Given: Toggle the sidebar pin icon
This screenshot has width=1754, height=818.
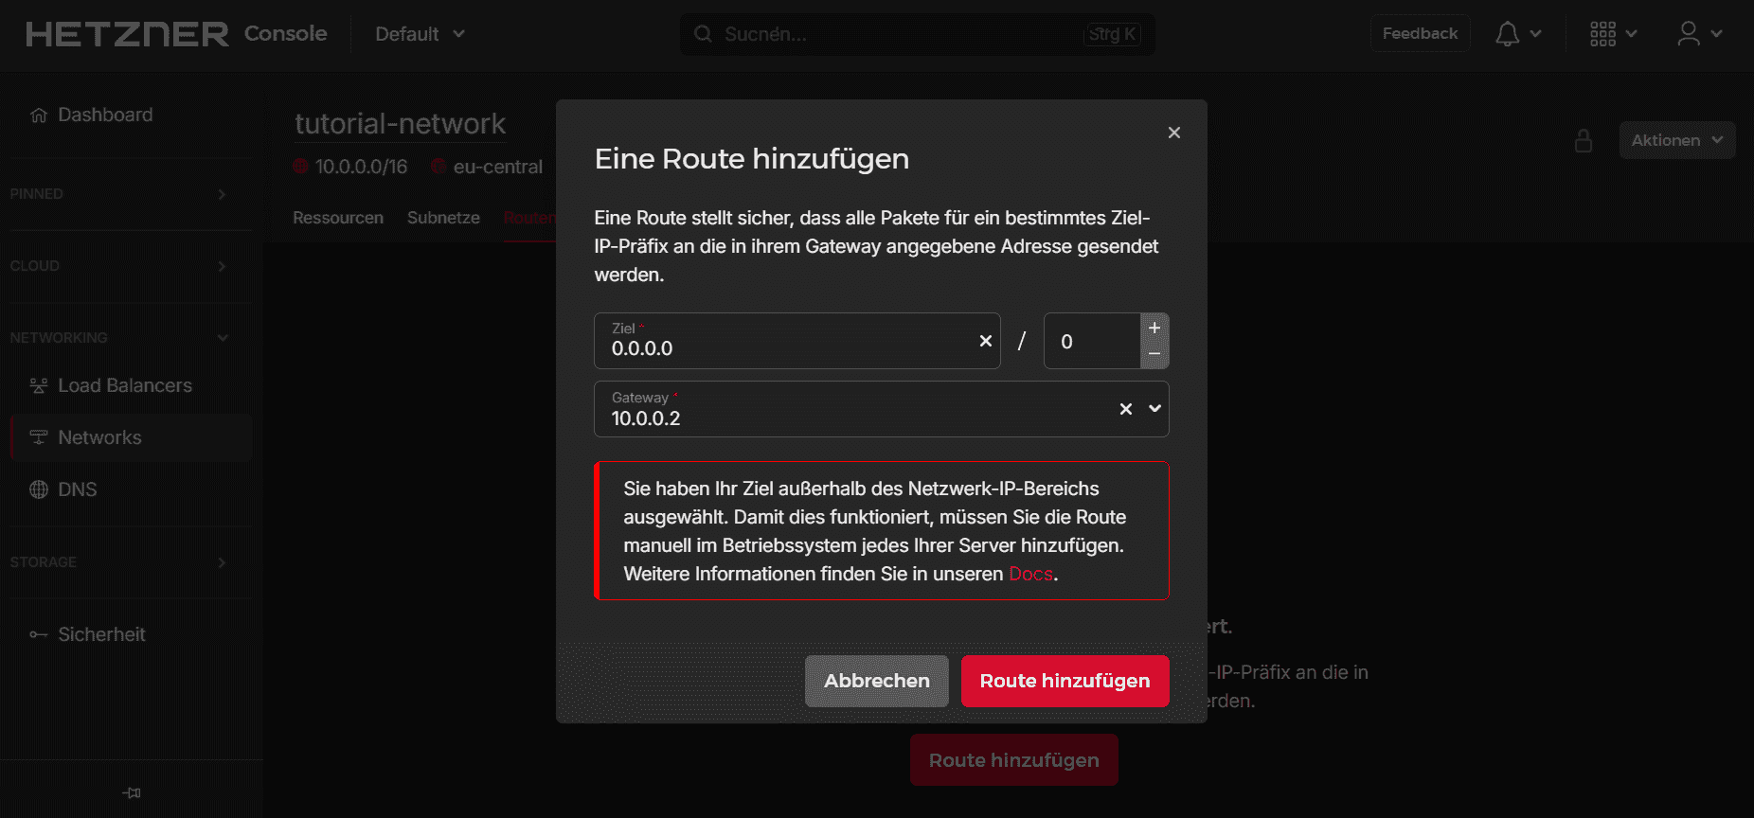Looking at the screenshot, I should pyautogui.click(x=132, y=792).
